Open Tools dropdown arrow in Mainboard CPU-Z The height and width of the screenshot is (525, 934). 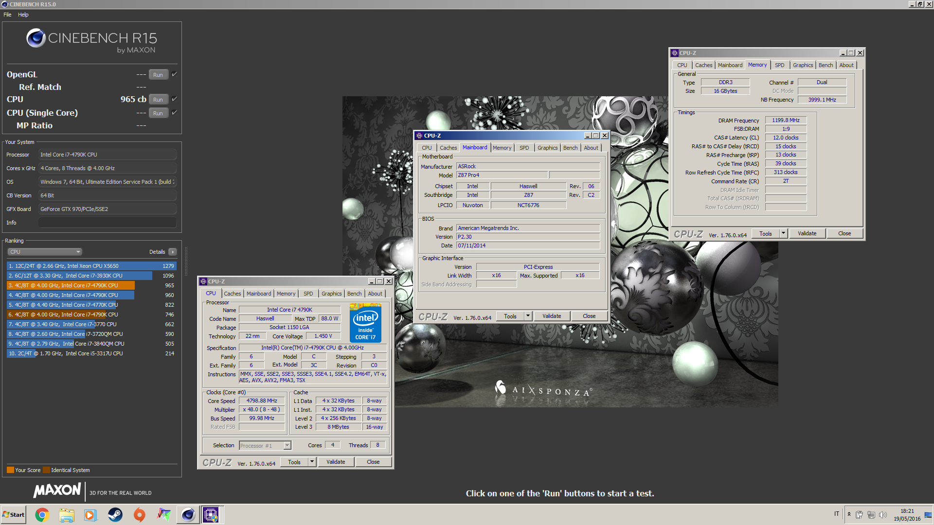pos(528,316)
